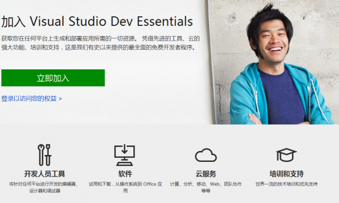The image size is (339, 203).
Task: Click the arrow after the sign-in link
Action: tap(60, 99)
